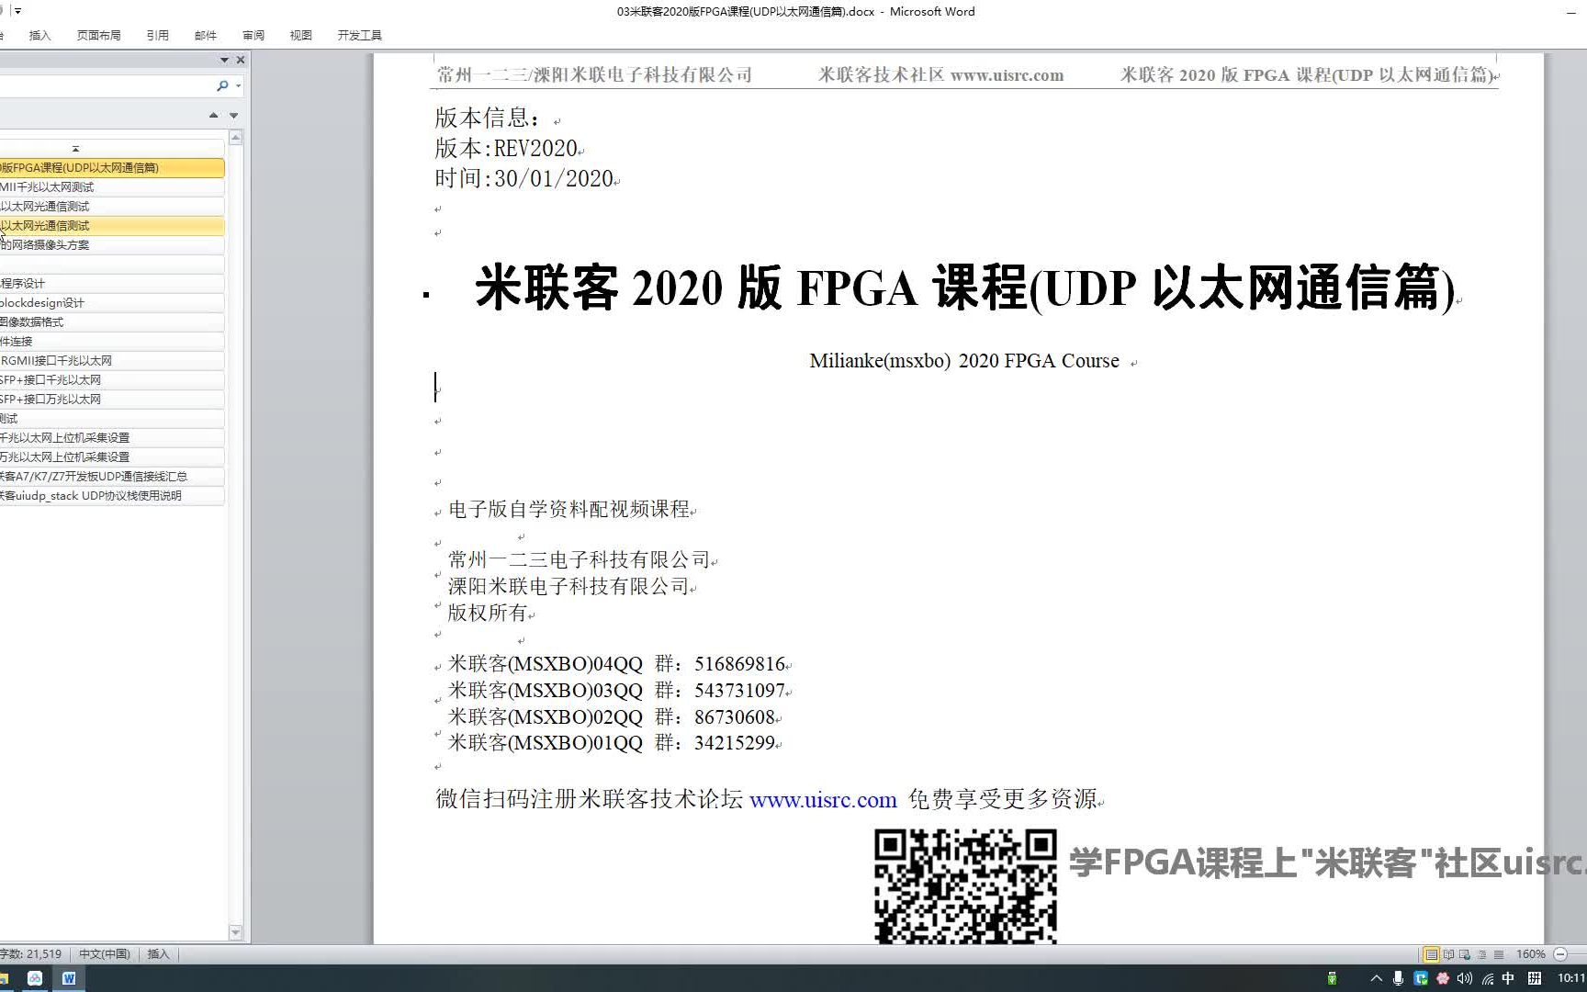The width and height of the screenshot is (1587, 992).
Task: Jump to heading 件连接
Action: [112, 341]
